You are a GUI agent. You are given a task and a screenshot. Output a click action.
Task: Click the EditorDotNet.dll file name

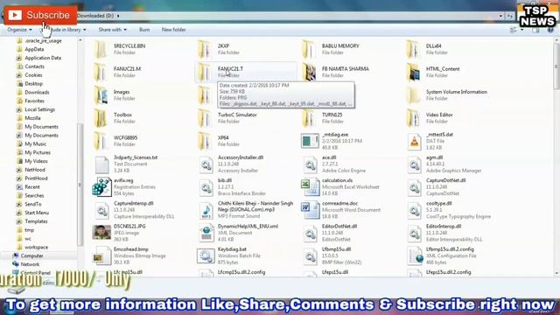pos(339,227)
